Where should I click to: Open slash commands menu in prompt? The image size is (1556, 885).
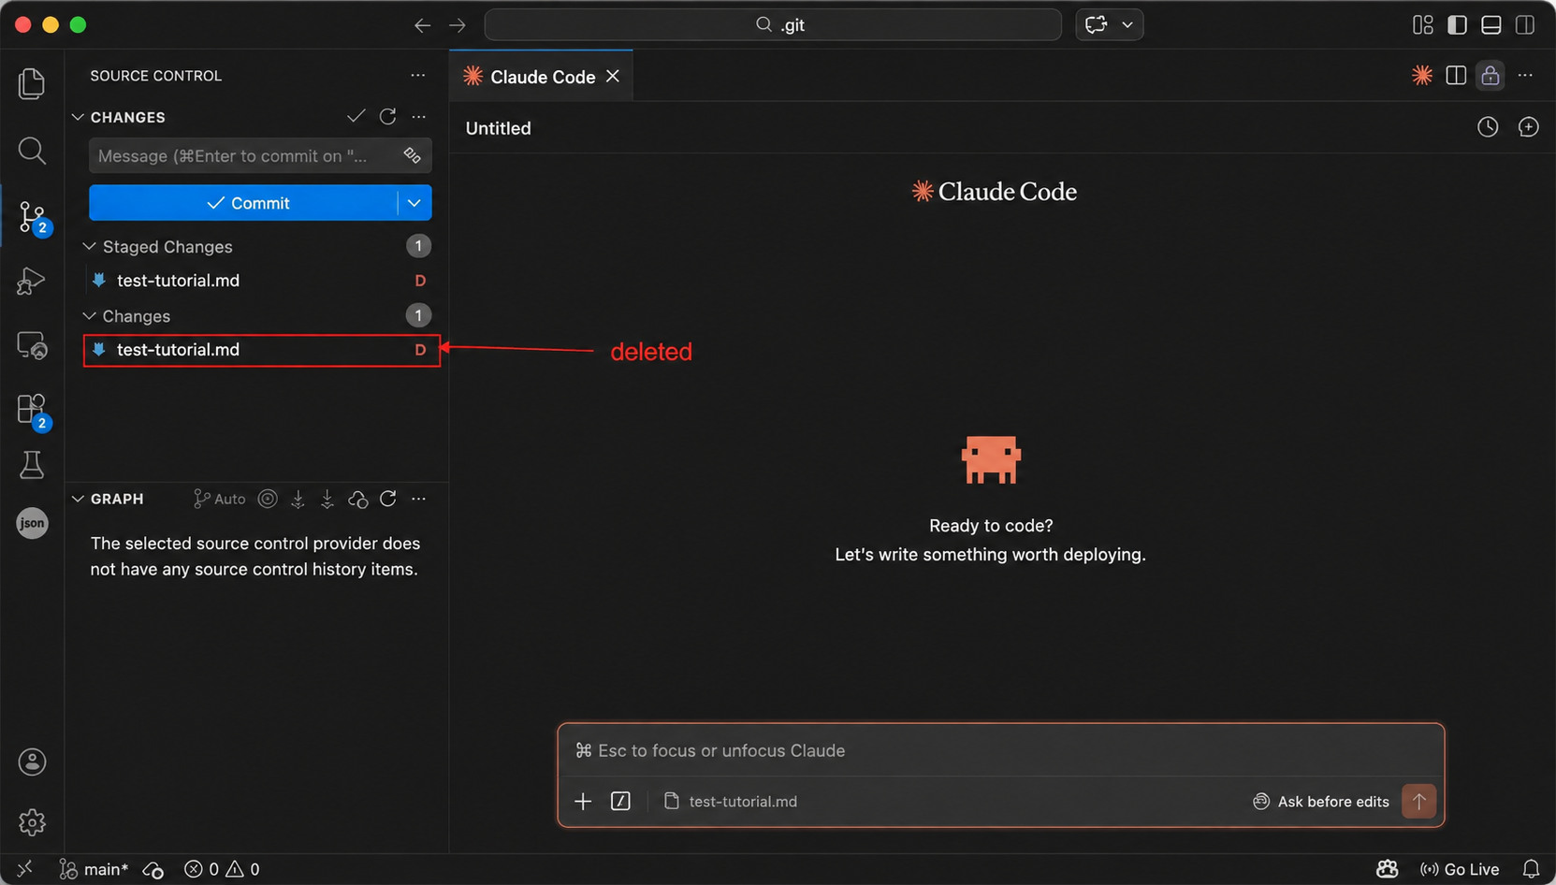620,802
